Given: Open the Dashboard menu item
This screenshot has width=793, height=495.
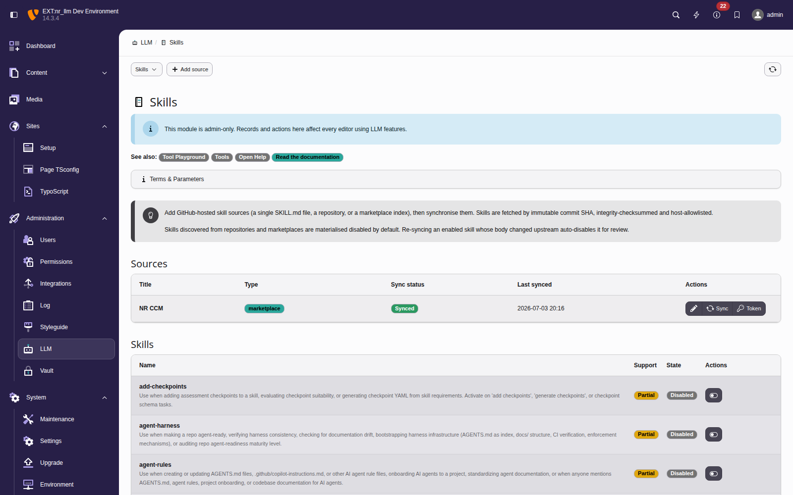Looking at the screenshot, I should (x=59, y=46).
